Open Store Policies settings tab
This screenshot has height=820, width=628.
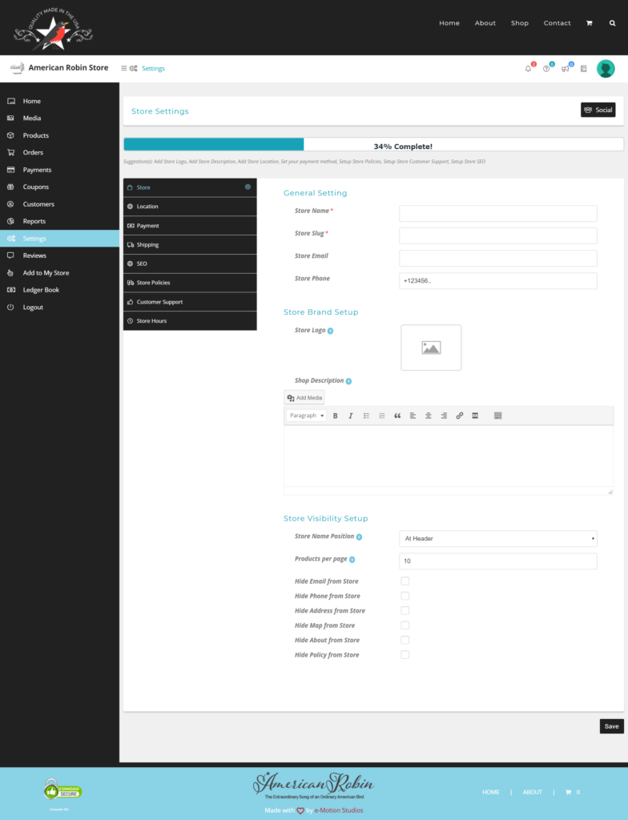pos(190,283)
